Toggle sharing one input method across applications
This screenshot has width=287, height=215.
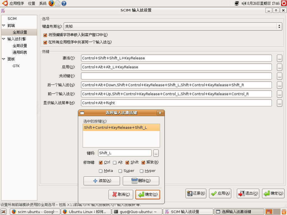pyautogui.click(x=45, y=43)
